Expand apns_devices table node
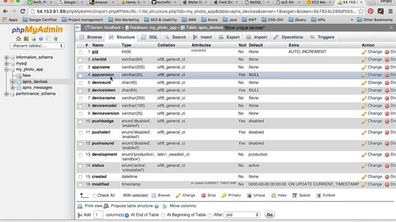 (12, 81)
